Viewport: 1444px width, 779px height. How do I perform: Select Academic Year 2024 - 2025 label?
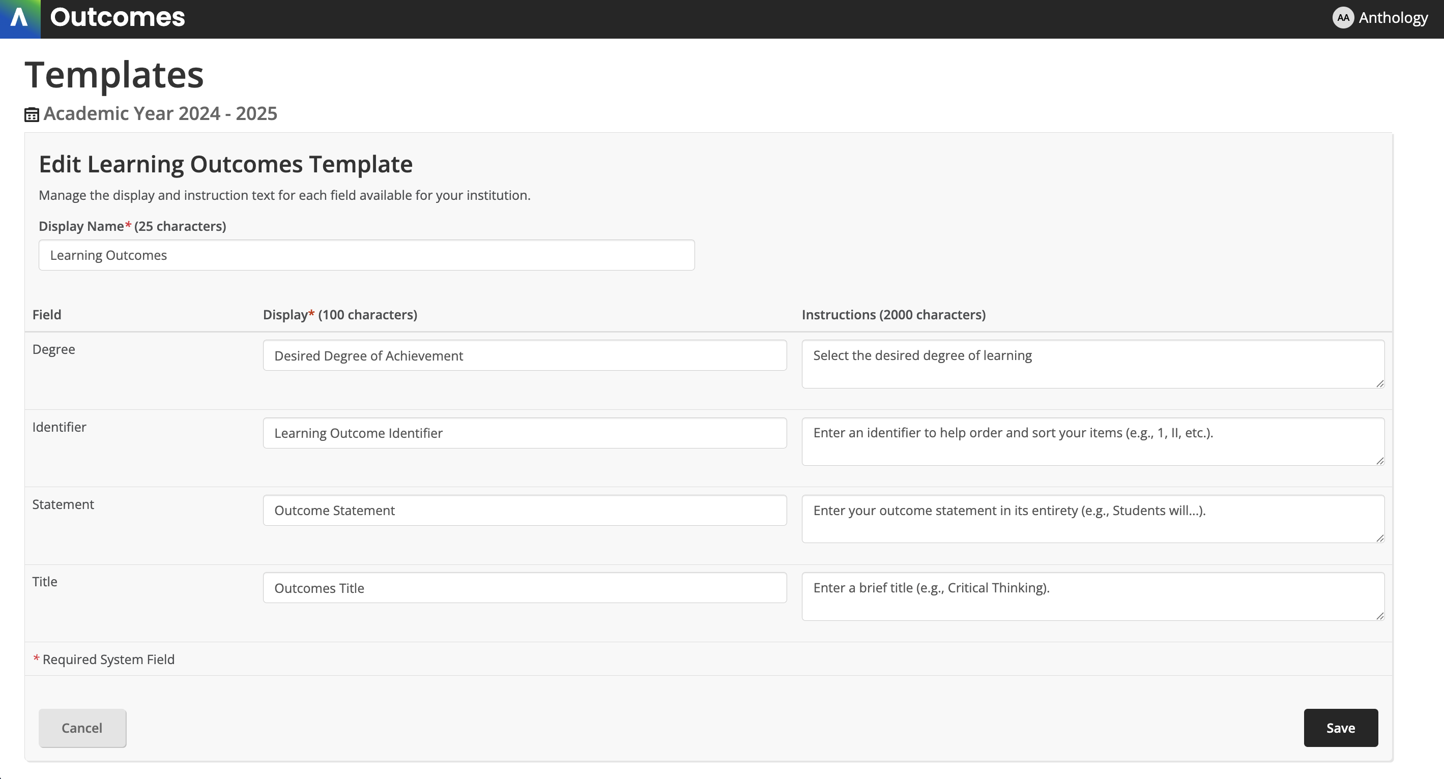(x=160, y=114)
